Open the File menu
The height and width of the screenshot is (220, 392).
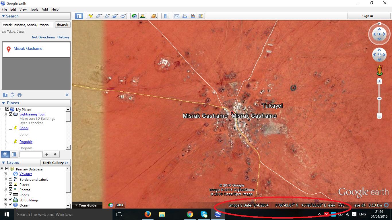pyautogui.click(x=4, y=9)
